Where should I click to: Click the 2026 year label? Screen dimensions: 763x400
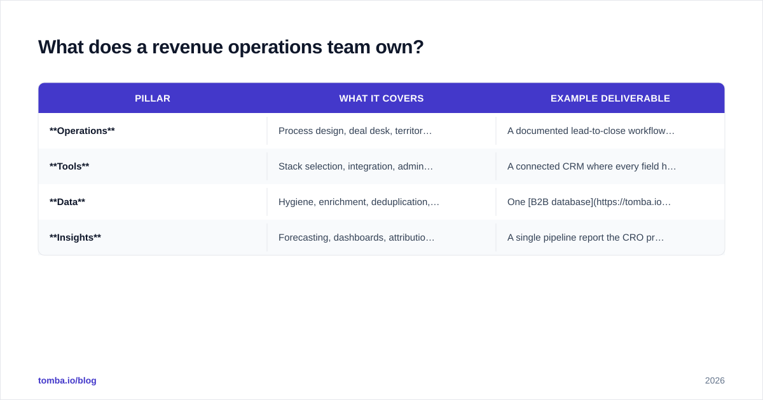pyautogui.click(x=715, y=380)
